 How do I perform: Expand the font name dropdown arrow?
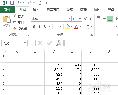click(70, 19)
